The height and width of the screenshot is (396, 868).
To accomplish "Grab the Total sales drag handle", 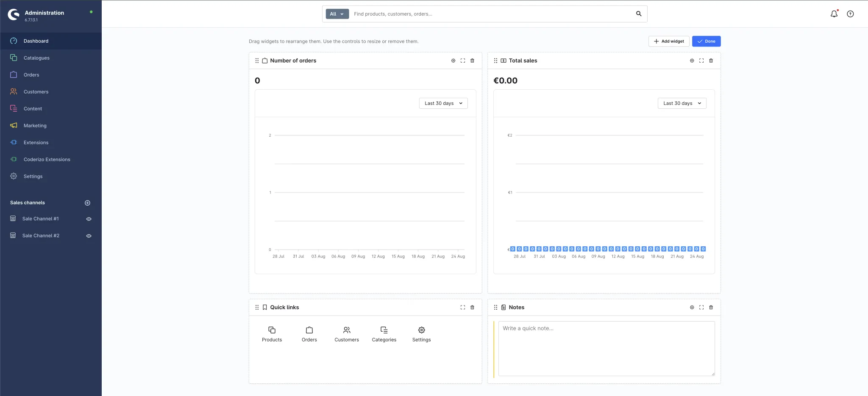I will pyautogui.click(x=495, y=60).
